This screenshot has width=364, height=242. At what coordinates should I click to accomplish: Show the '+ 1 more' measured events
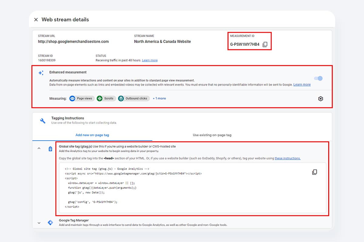pyautogui.click(x=159, y=98)
